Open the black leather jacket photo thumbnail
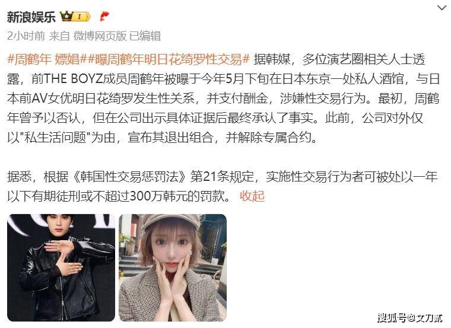 click(61, 268)
